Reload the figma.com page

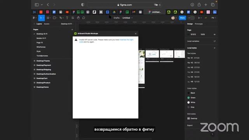pyautogui.click(x=160, y=5)
